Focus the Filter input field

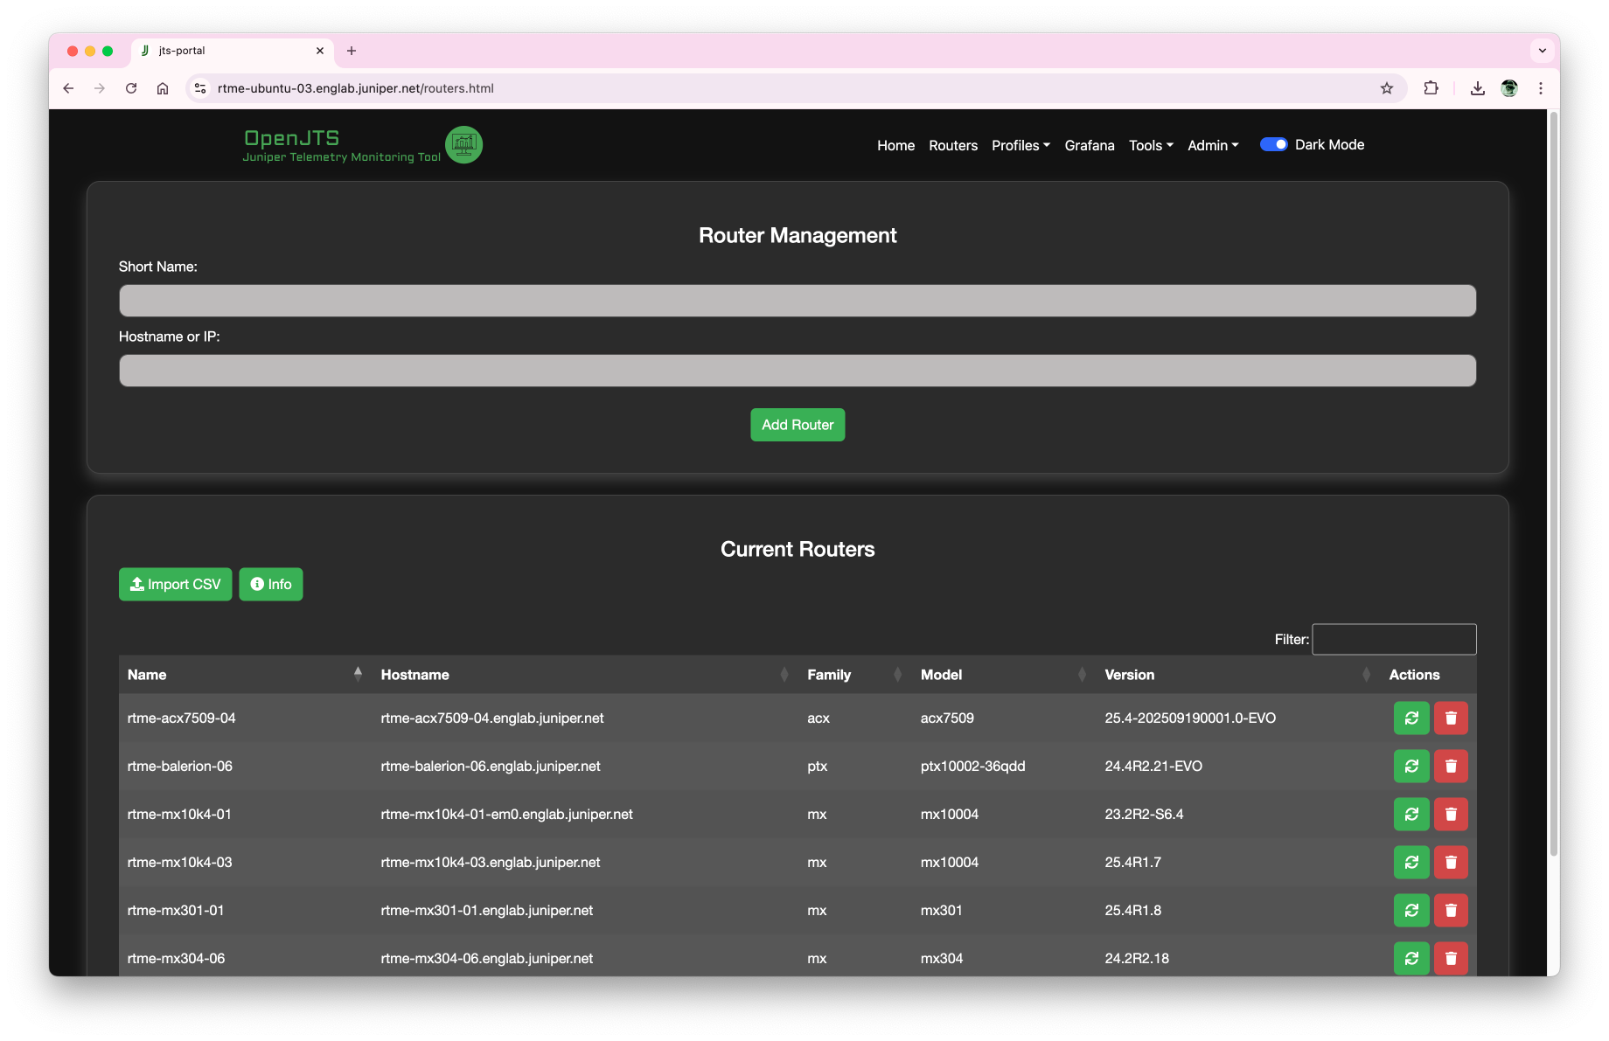[1394, 640]
